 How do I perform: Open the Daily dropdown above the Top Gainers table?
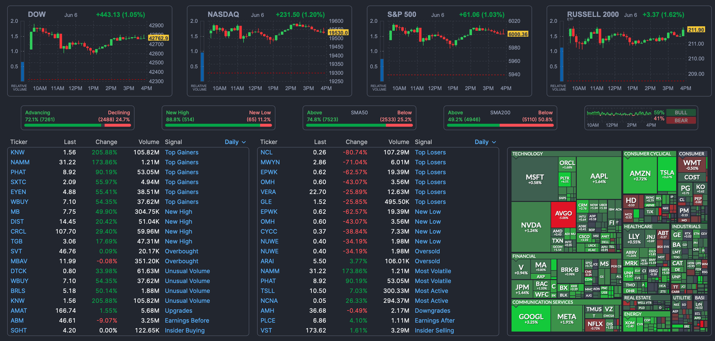[235, 142]
